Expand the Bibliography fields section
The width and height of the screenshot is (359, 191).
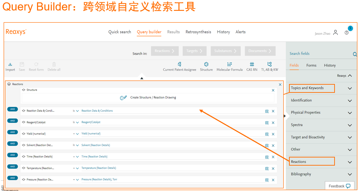(x=349, y=174)
